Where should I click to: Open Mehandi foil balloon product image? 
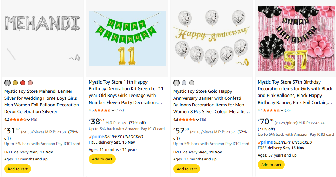tap(42, 38)
